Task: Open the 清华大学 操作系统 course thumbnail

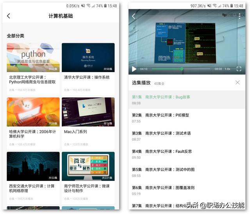Action: pos(88,57)
